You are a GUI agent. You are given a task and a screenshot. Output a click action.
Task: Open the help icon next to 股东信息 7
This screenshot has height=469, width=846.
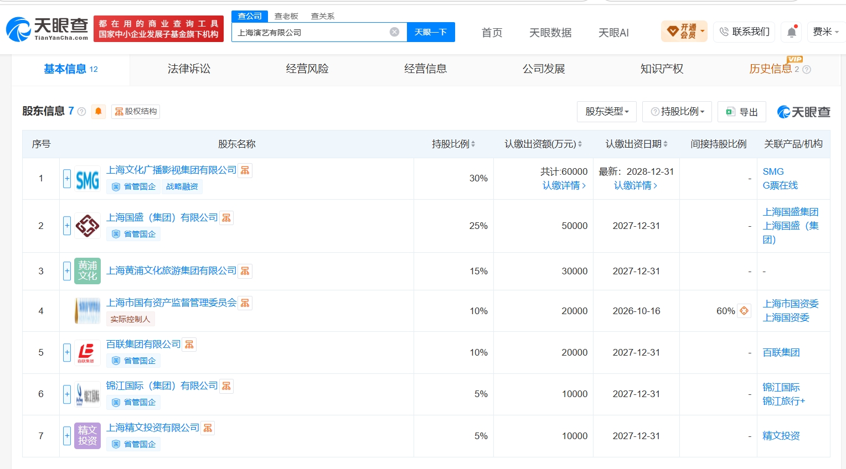coord(82,112)
